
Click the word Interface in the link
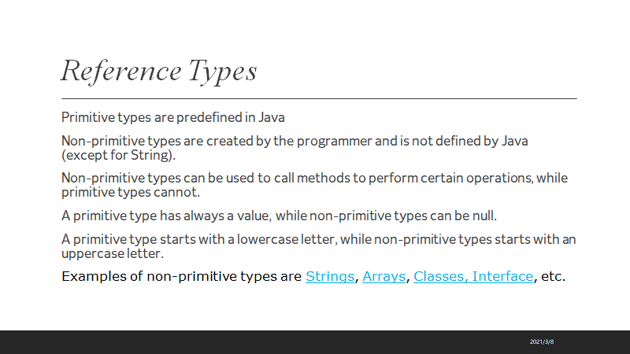pos(502,277)
